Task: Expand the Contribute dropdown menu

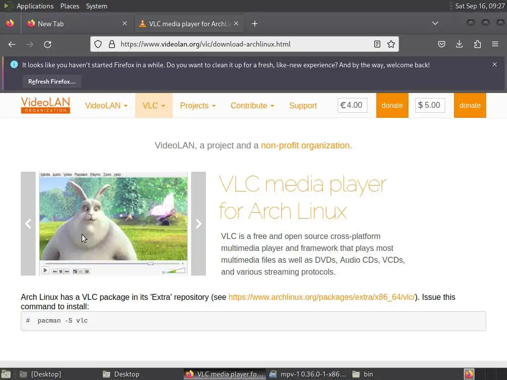Action: click(x=252, y=106)
